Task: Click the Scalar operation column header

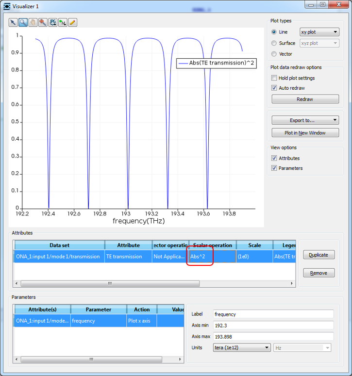Action: (x=213, y=245)
